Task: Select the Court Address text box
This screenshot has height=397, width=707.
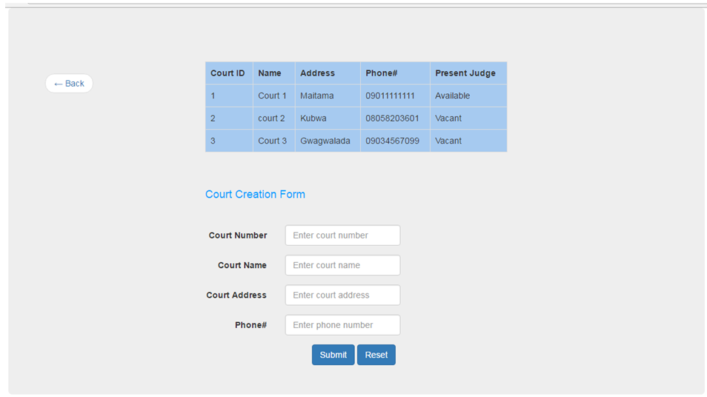Action: (342, 295)
